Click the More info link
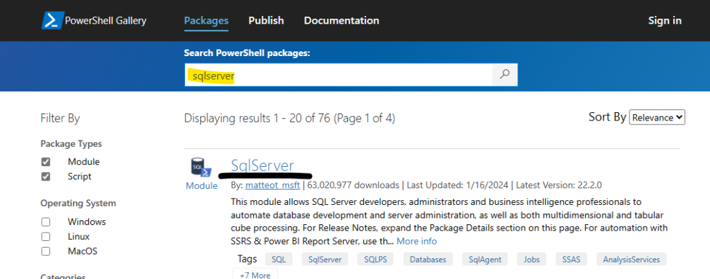 point(417,241)
